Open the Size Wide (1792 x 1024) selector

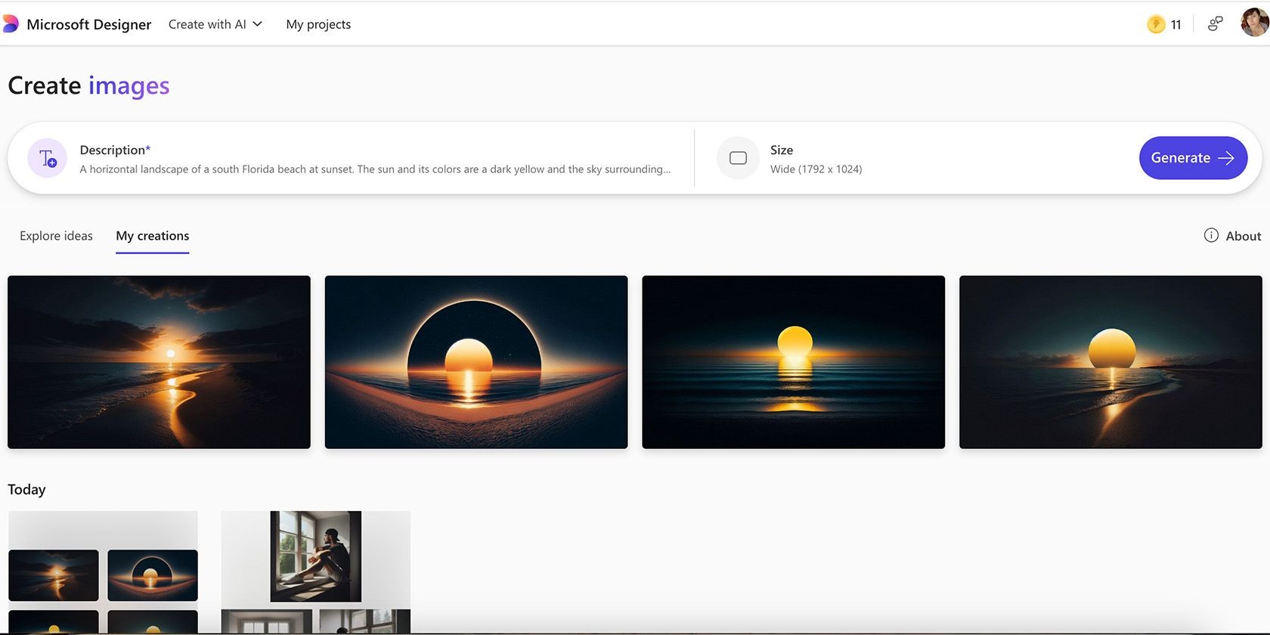[x=816, y=159]
